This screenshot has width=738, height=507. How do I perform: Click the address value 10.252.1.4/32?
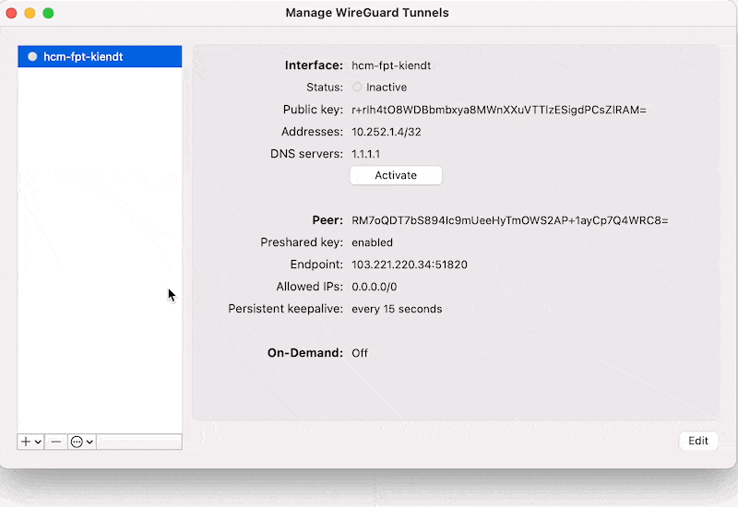tap(387, 132)
